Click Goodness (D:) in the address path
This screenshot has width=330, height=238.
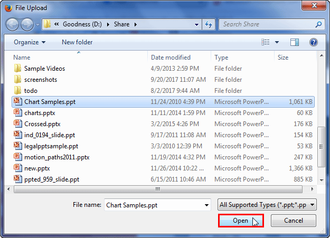[x=82, y=24]
